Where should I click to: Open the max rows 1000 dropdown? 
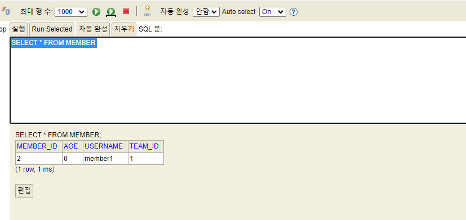71,12
